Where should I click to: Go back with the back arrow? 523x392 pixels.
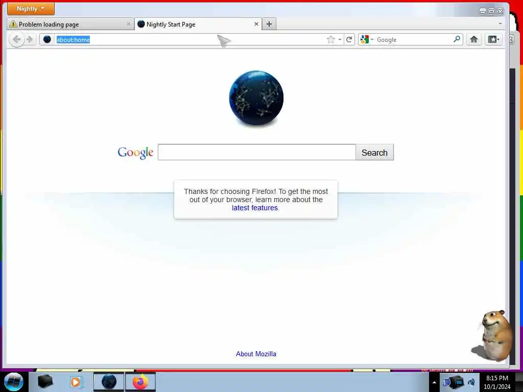(16, 40)
